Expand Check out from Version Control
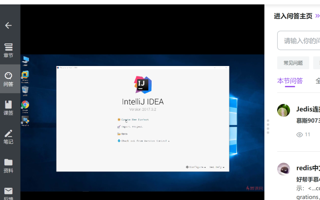Image resolution: width=320 pixels, height=200 pixels. [x=145, y=141]
